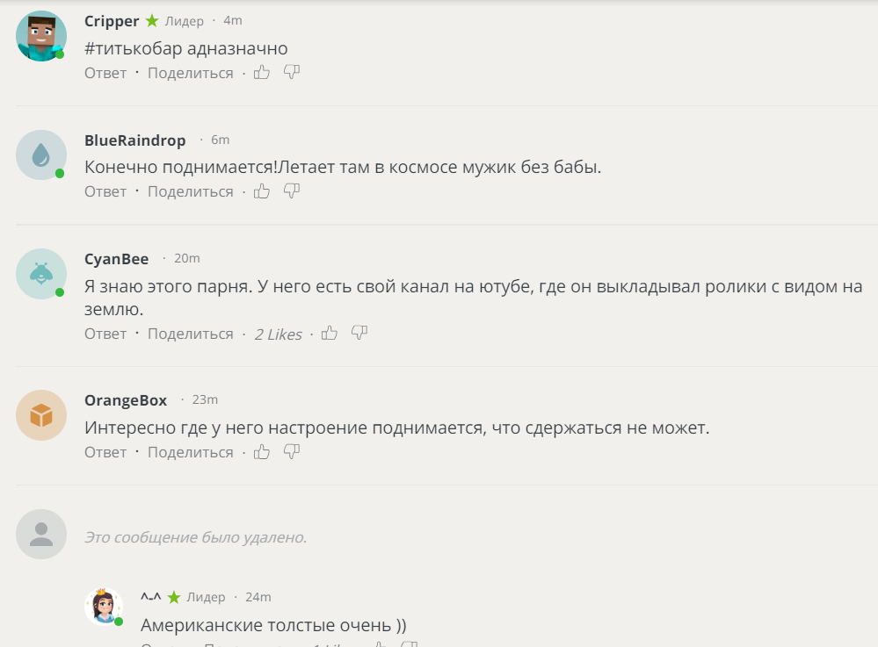Dislike CyanBee's comment
The image size is (878, 647).
coord(359,334)
